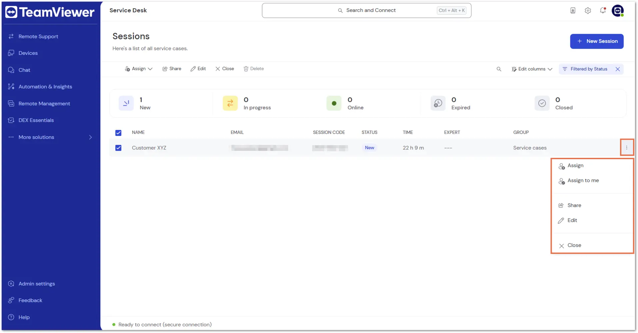Image resolution: width=638 pixels, height=333 pixels.
Task: Sort by EMAIL column header
Action: click(237, 132)
